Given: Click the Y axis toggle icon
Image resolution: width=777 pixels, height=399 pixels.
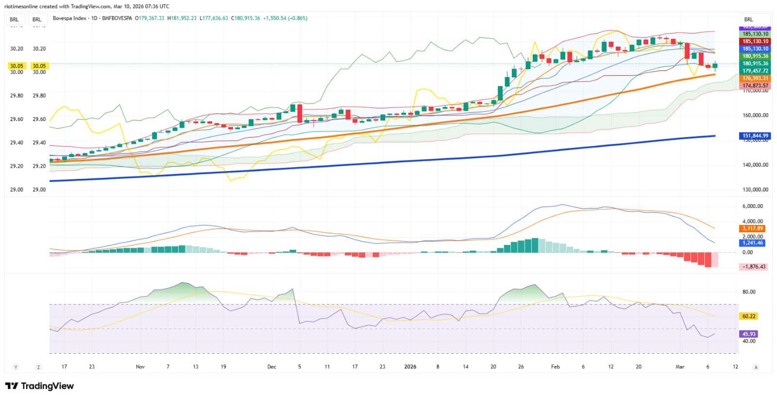Looking at the screenshot, I should (x=16, y=367).
